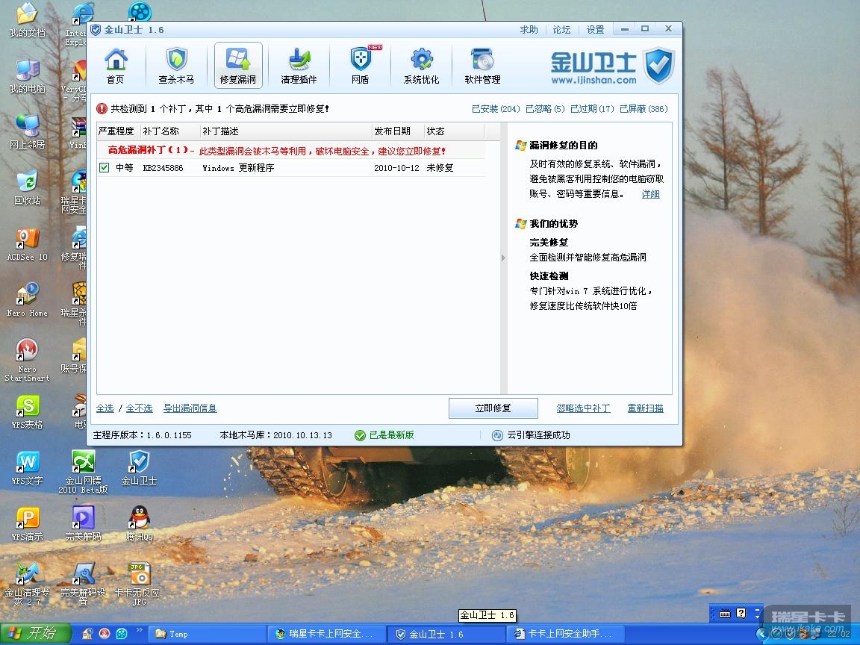
Task: Switch to 瑞星卡卡上网安全 taskbar window
Action: click(x=325, y=634)
